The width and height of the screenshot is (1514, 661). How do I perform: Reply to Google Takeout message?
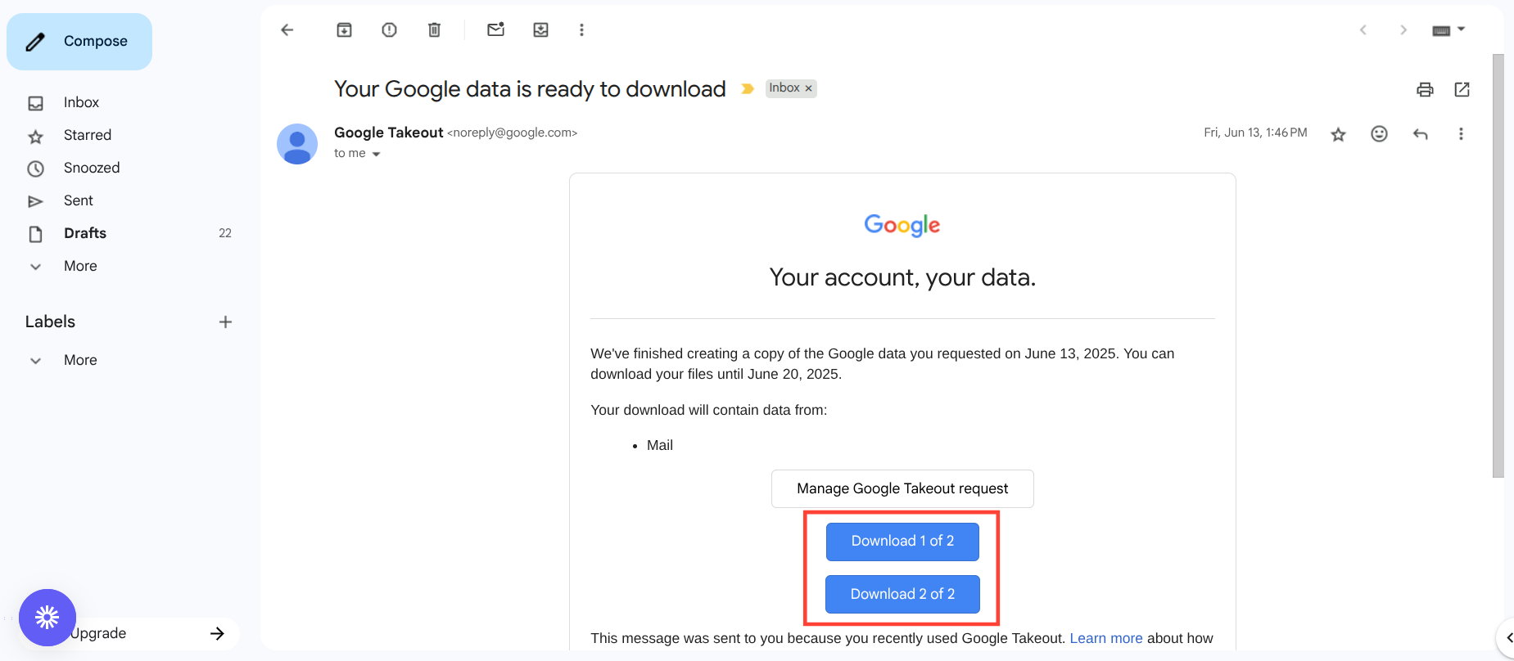(x=1420, y=133)
